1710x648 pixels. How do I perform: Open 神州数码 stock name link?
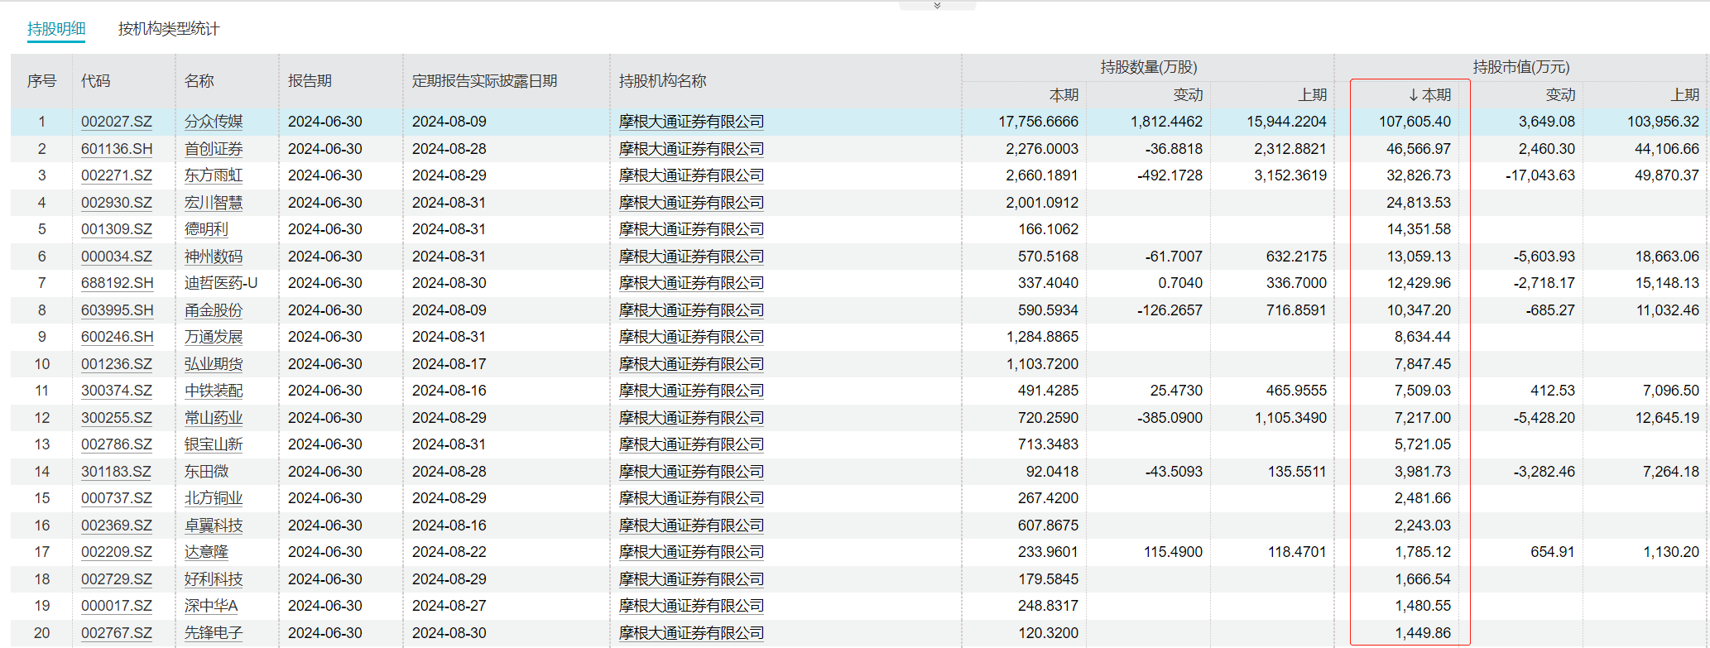tap(214, 257)
